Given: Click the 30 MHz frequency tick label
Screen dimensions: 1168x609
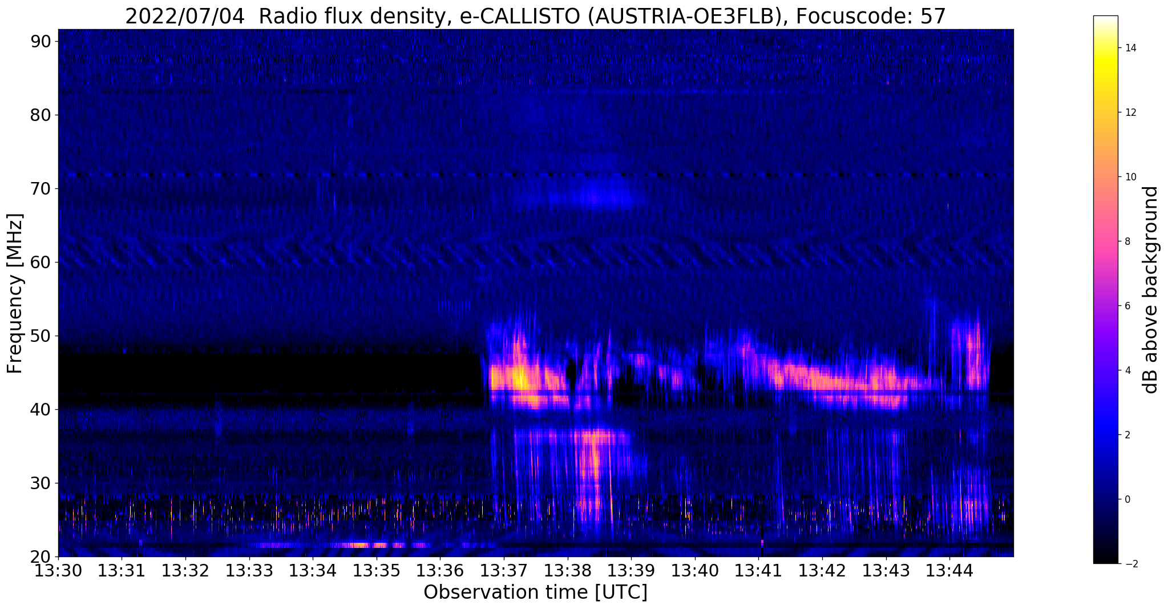Looking at the screenshot, I should click(40, 483).
